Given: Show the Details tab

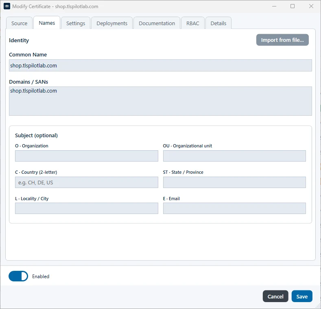Looking at the screenshot, I should tap(218, 23).
